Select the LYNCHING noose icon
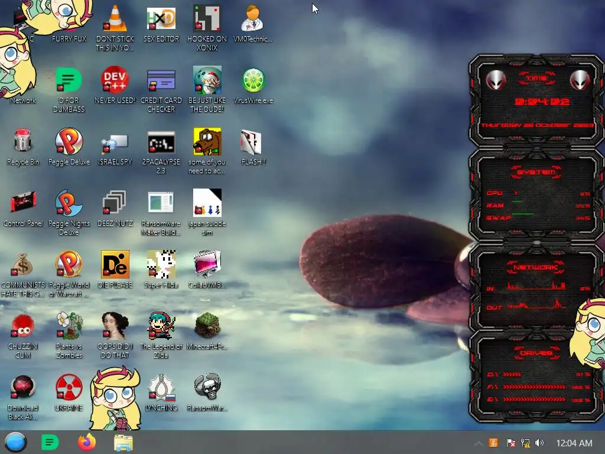The height and width of the screenshot is (454, 605). coord(161,393)
